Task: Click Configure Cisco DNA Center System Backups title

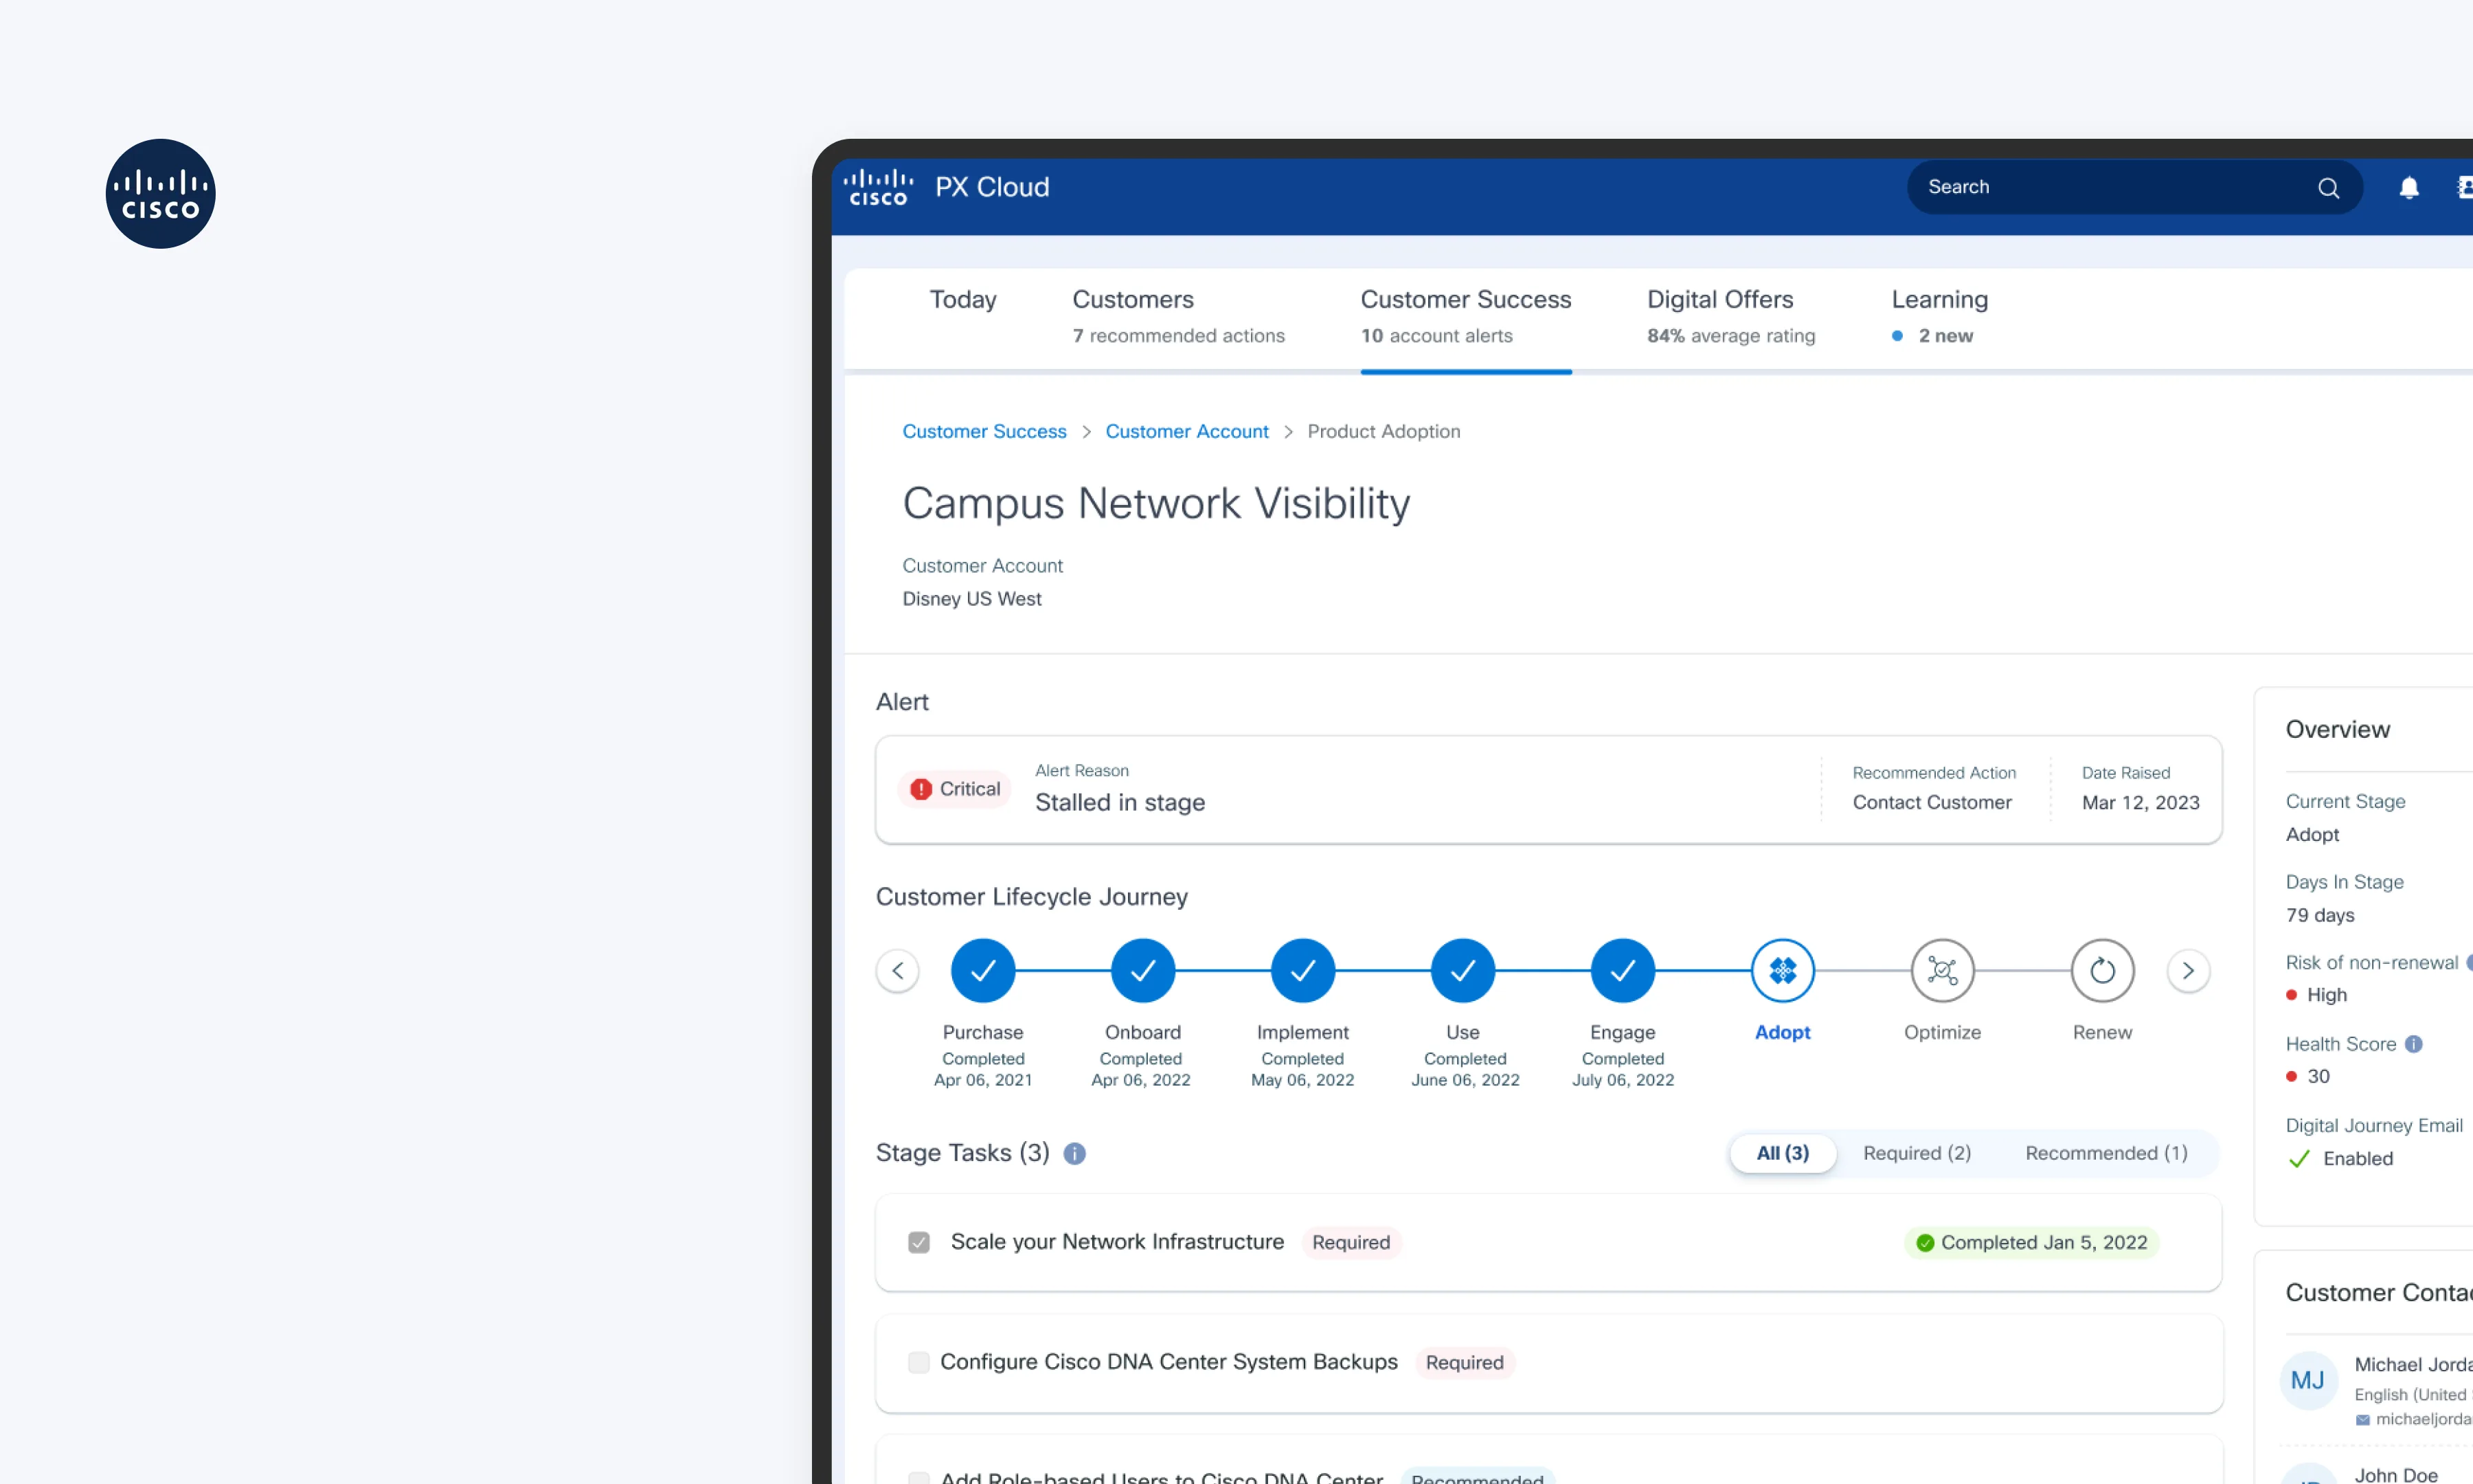Action: 1168,1362
